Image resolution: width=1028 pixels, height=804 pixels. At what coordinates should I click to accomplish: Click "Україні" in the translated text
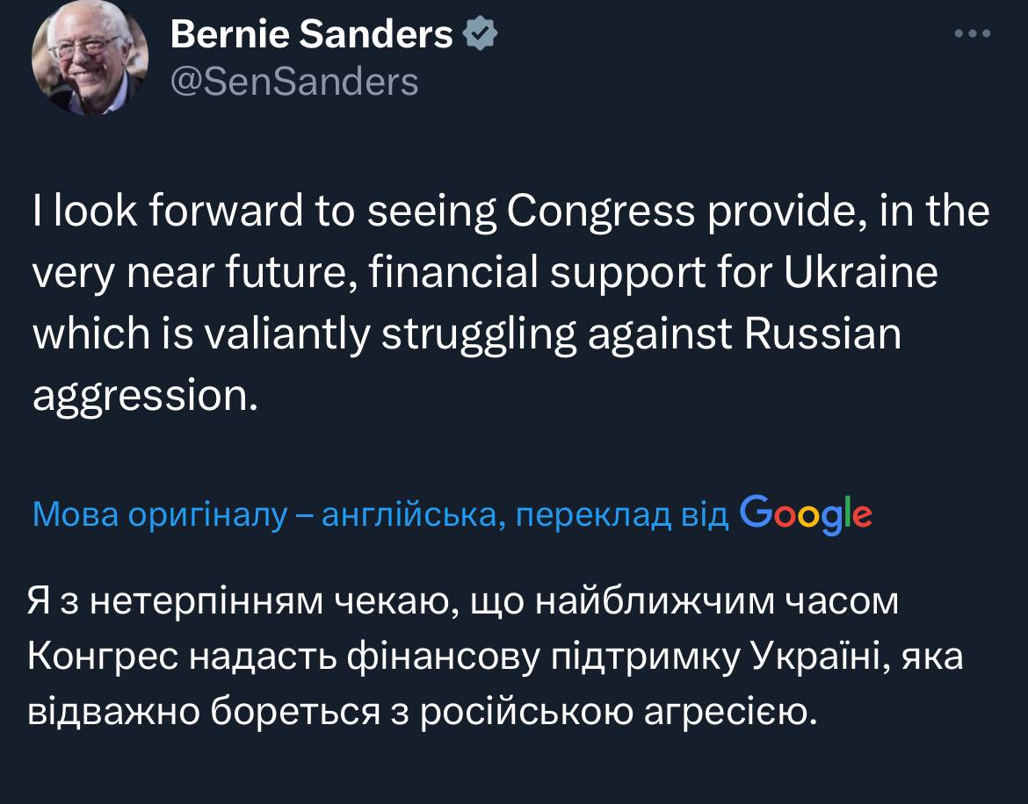(x=819, y=658)
